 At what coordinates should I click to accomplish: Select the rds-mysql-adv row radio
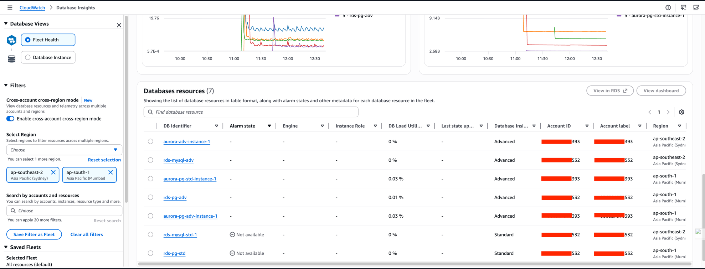point(150,160)
